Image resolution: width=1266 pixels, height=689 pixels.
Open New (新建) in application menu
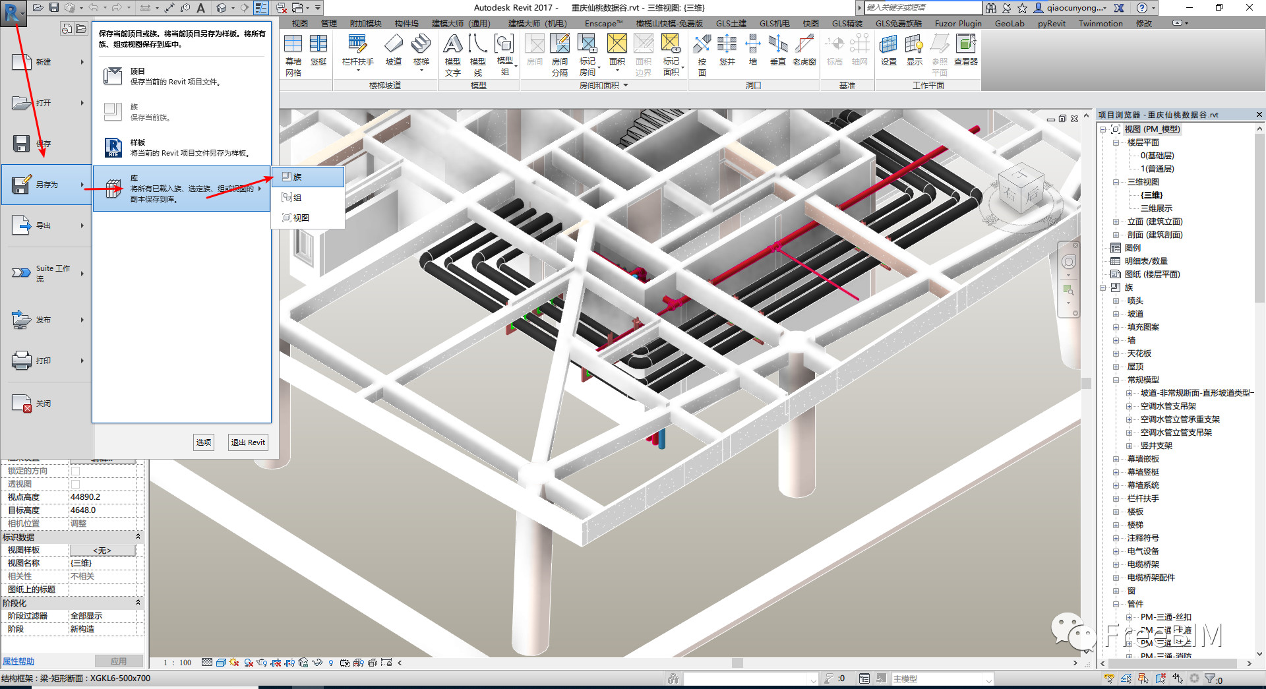(46, 62)
